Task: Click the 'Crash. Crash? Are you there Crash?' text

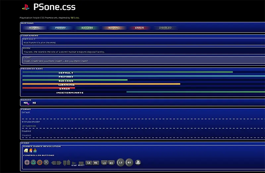Action: coord(56,61)
